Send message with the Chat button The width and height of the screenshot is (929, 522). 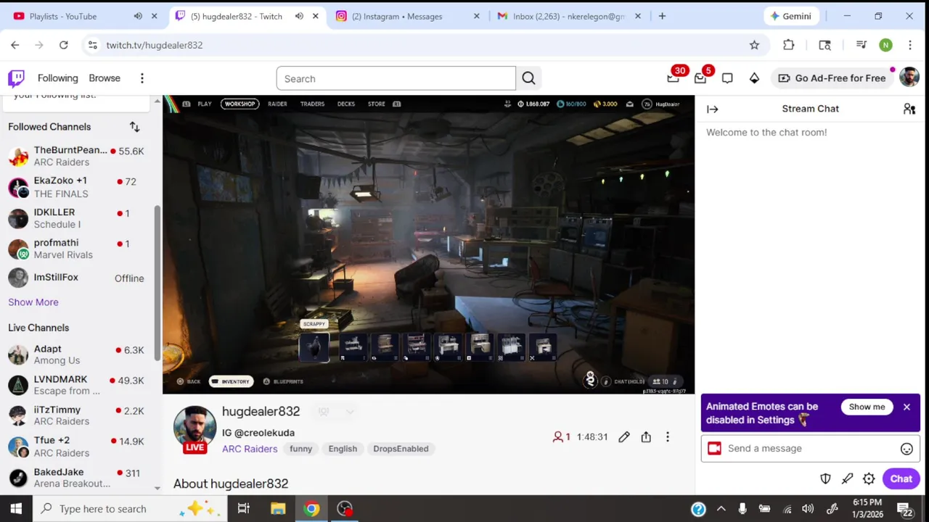click(901, 478)
